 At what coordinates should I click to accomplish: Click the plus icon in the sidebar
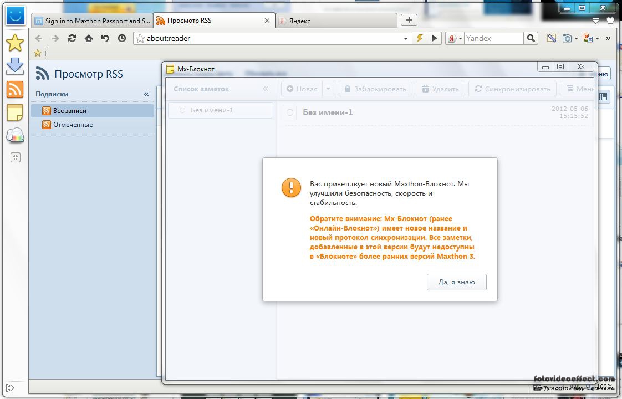15,157
